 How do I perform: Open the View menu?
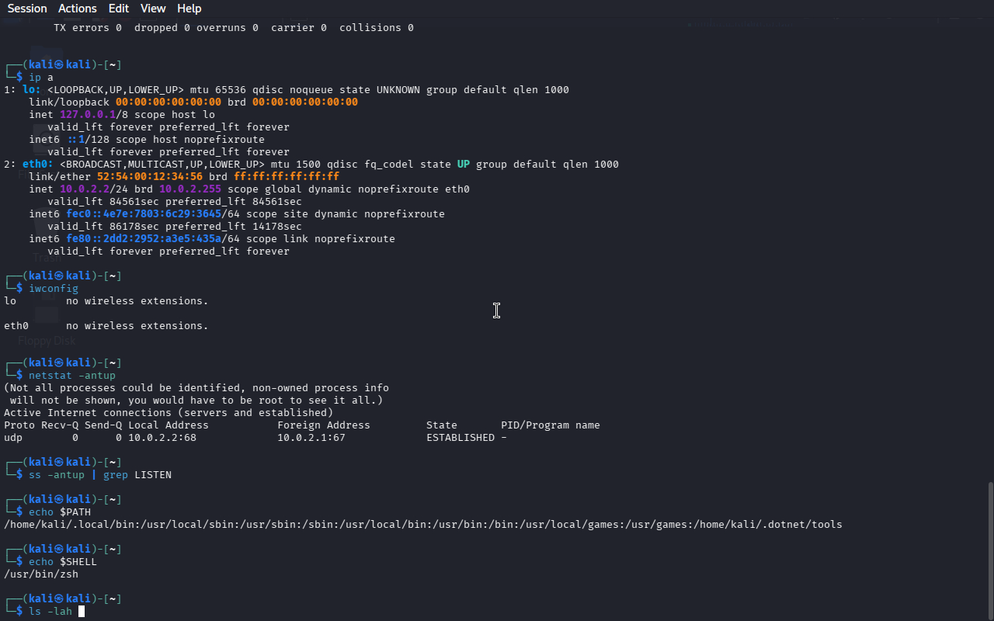pos(153,9)
